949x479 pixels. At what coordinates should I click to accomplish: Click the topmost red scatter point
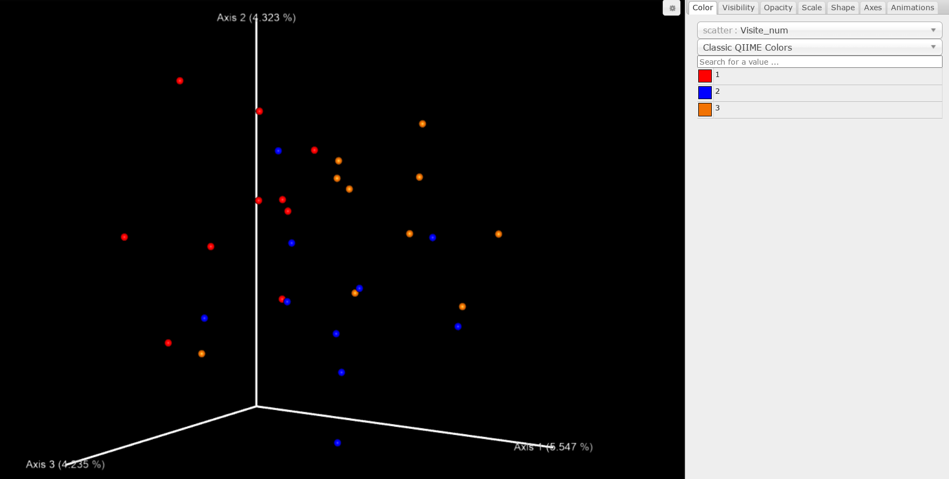[180, 81]
